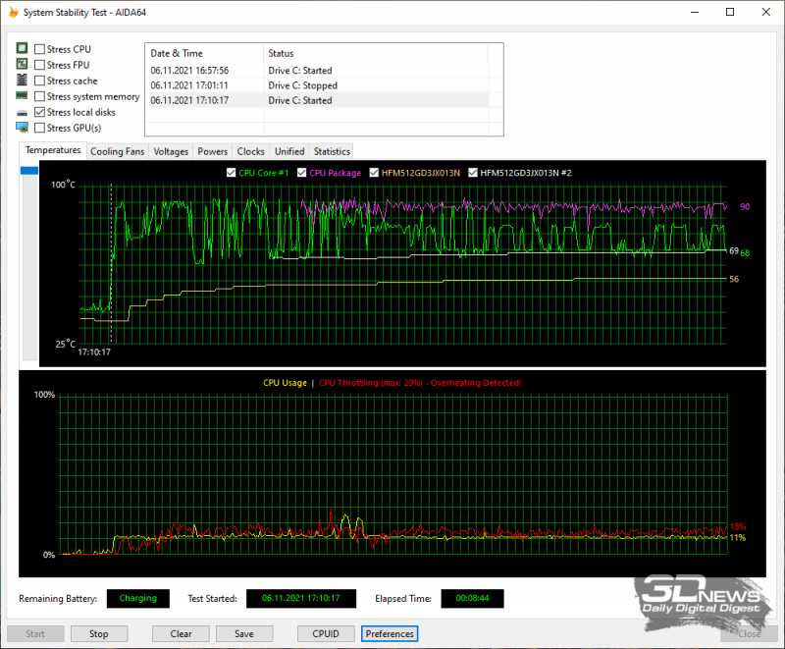This screenshot has width=785, height=649.
Task: Open the CPUID panel
Action: 326,633
